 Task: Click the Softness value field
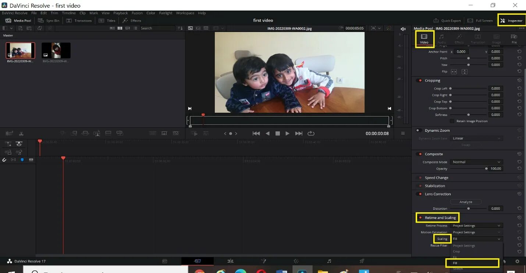click(x=495, y=115)
